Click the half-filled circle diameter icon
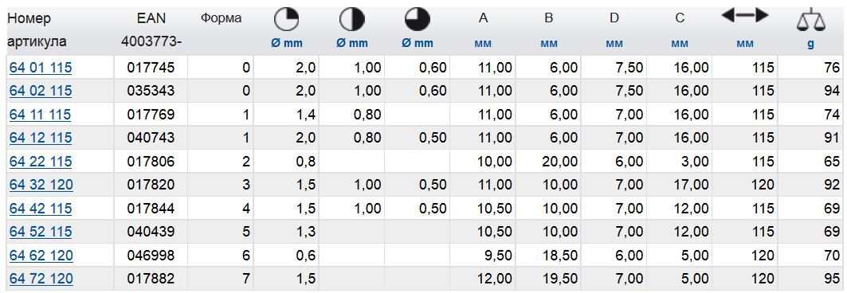847x293 pixels. [351, 20]
